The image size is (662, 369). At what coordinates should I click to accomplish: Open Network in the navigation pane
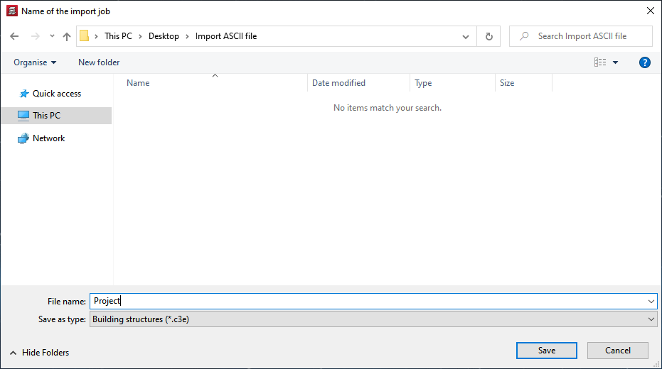pos(48,138)
